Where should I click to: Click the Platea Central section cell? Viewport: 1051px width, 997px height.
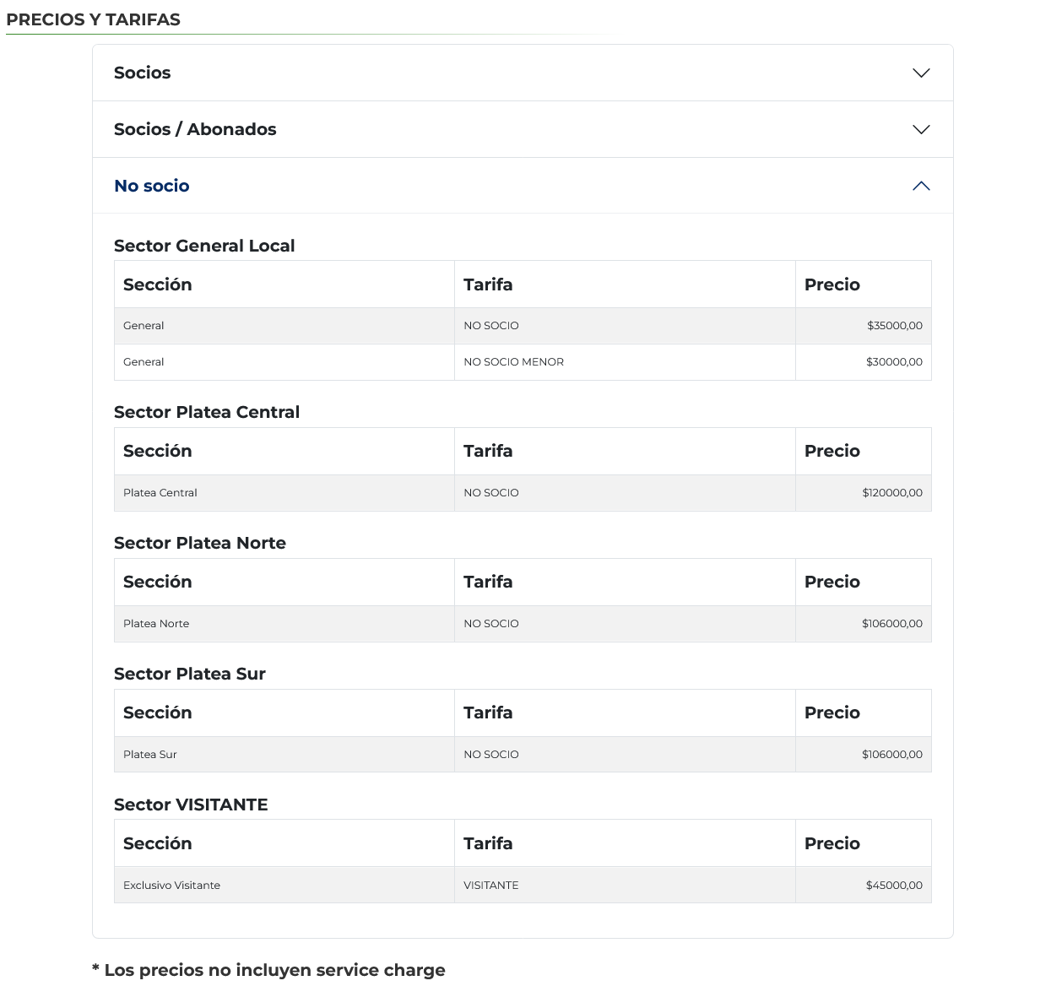(160, 493)
